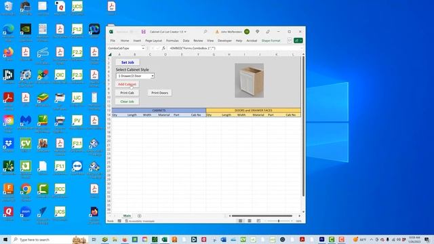Open the File menu in Excel
The image size is (434, 244).
(113, 41)
